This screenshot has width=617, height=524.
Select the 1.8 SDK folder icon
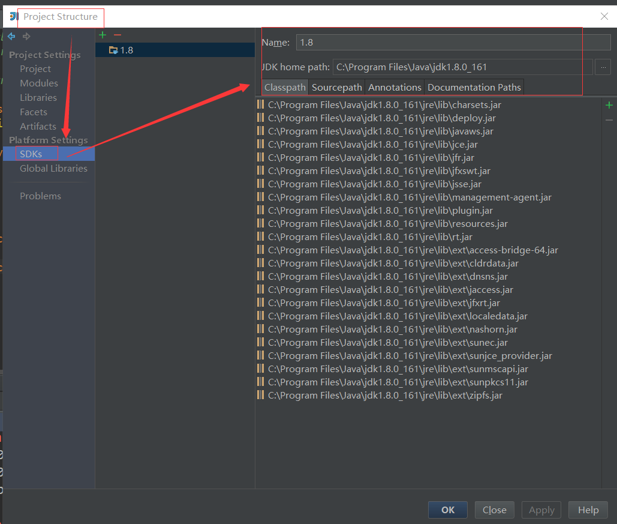[x=113, y=50]
